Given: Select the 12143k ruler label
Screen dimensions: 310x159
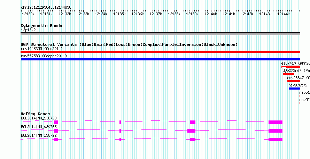Looking at the screenshot, I should [x=265, y=14].
